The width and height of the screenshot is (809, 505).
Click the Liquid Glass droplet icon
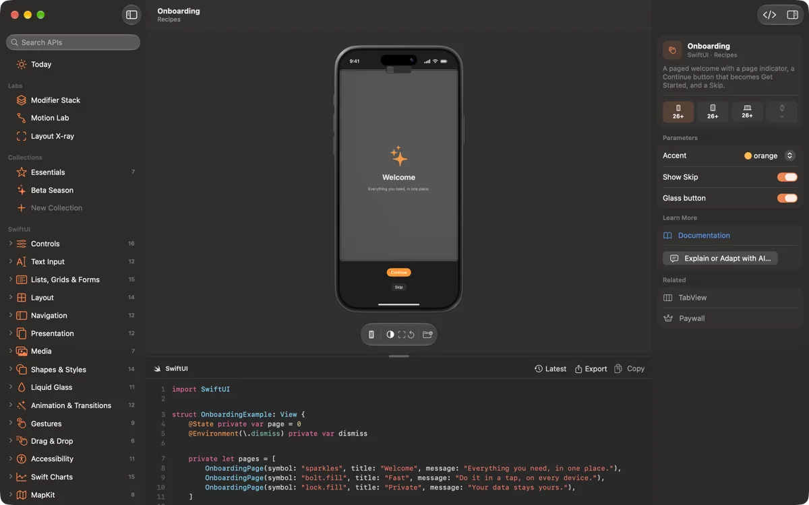22,387
